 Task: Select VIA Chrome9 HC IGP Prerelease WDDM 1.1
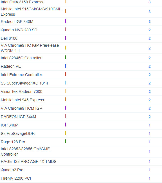pos(30,48)
